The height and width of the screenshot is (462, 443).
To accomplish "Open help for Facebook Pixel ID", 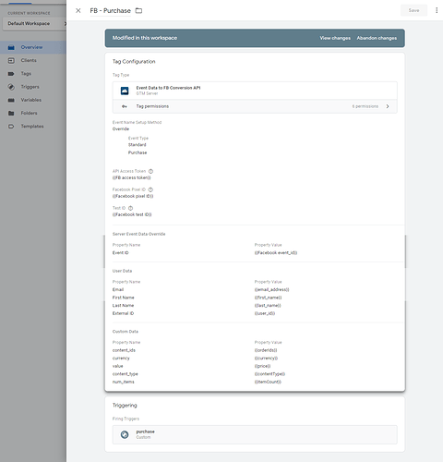I will 150,189.
